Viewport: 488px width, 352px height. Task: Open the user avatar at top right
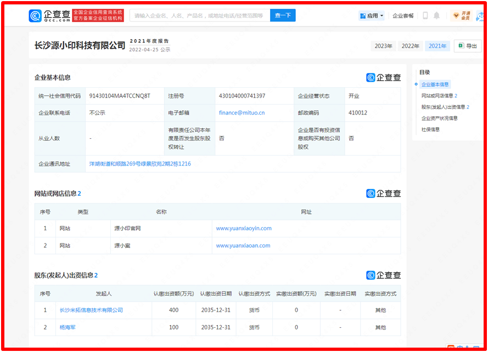[x=479, y=15]
